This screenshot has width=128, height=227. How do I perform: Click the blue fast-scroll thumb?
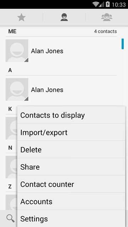pos(123,44)
